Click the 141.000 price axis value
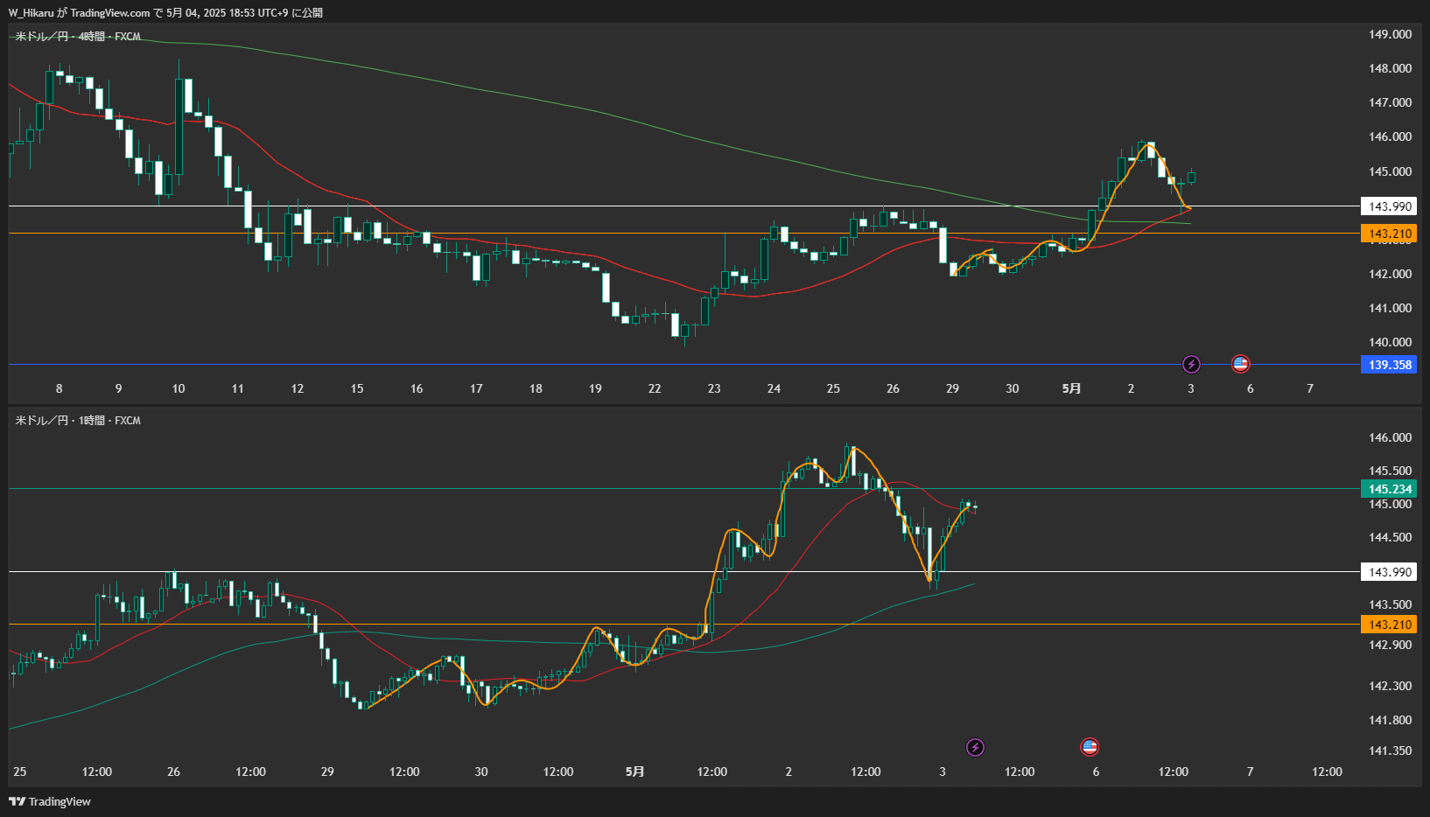 [1390, 308]
